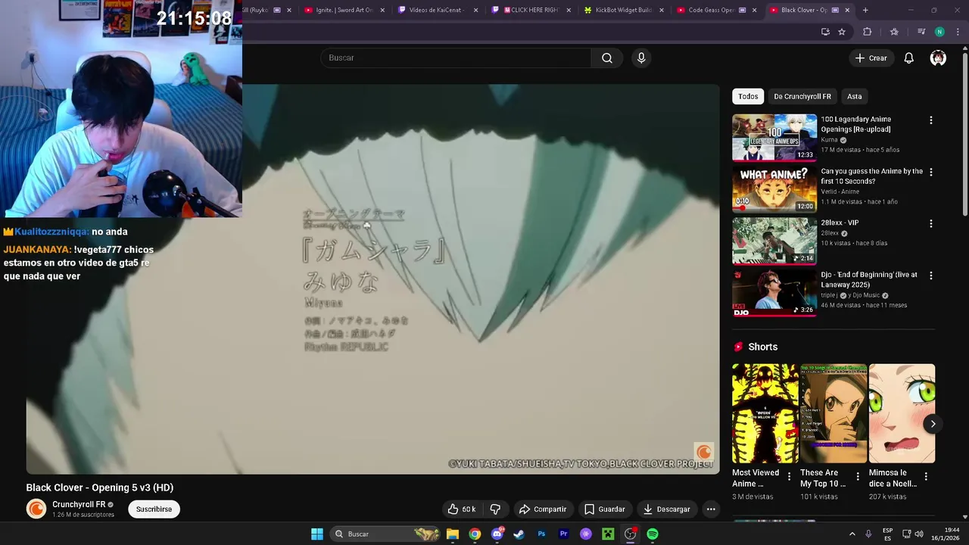Click the Compartir share button
The width and height of the screenshot is (969, 545).
click(x=542, y=509)
